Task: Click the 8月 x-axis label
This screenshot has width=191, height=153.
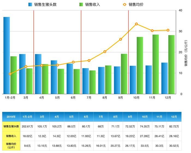Action: click(x=105, y=98)
